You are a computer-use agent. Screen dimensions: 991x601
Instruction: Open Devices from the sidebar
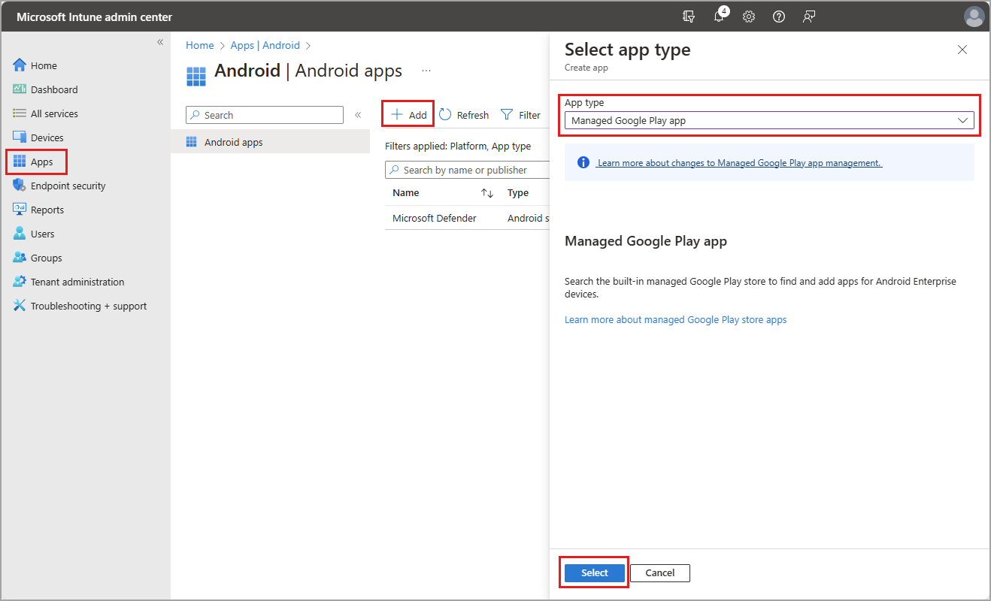pos(48,137)
